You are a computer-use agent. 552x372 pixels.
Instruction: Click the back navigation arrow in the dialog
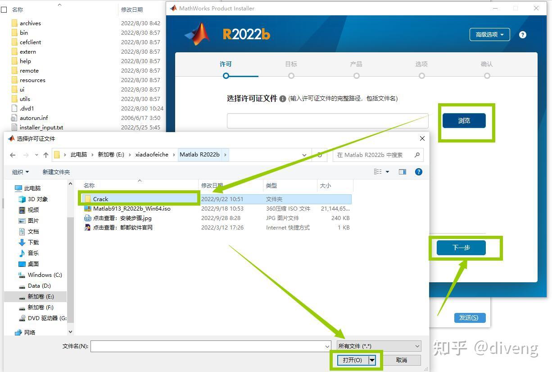click(x=12, y=155)
